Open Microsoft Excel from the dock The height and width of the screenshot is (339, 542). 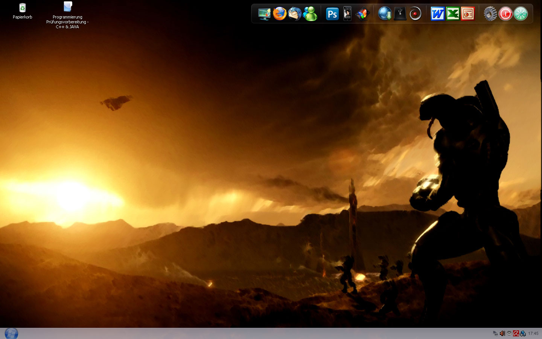pos(453,14)
